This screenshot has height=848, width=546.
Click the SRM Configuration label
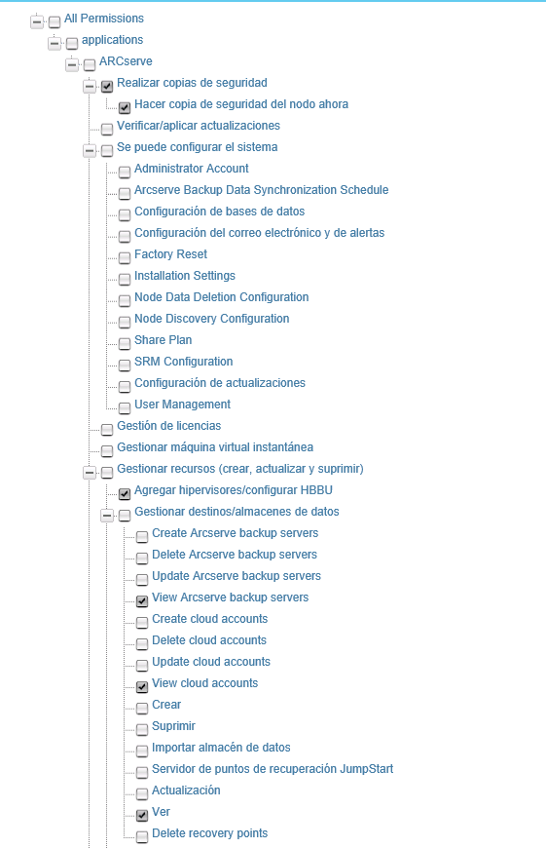(x=184, y=362)
